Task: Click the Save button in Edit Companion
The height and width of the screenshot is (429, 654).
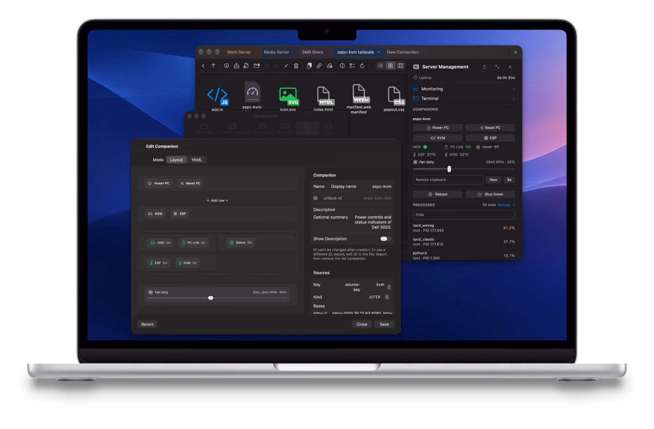Action: click(384, 325)
